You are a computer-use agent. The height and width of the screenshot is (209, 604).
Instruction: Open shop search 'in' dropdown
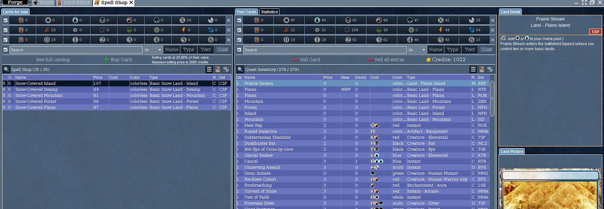(x=153, y=50)
